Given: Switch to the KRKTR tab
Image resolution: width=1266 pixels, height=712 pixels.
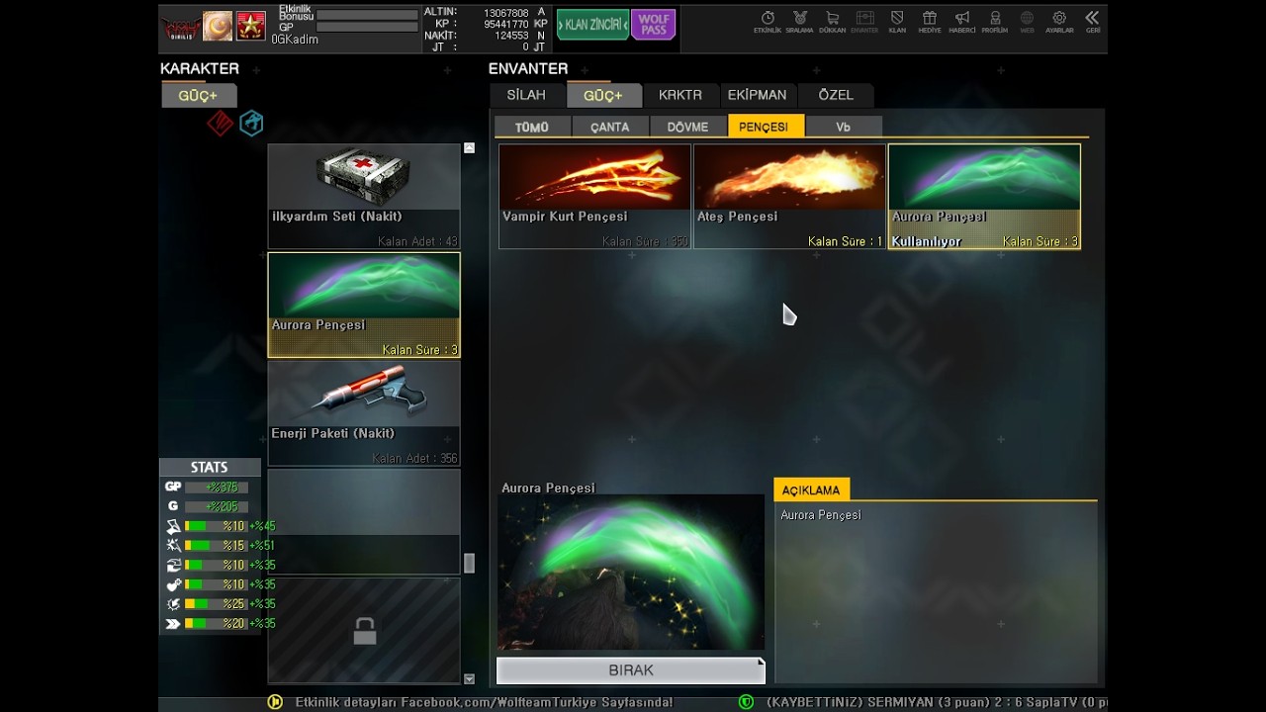Looking at the screenshot, I should click(x=680, y=95).
